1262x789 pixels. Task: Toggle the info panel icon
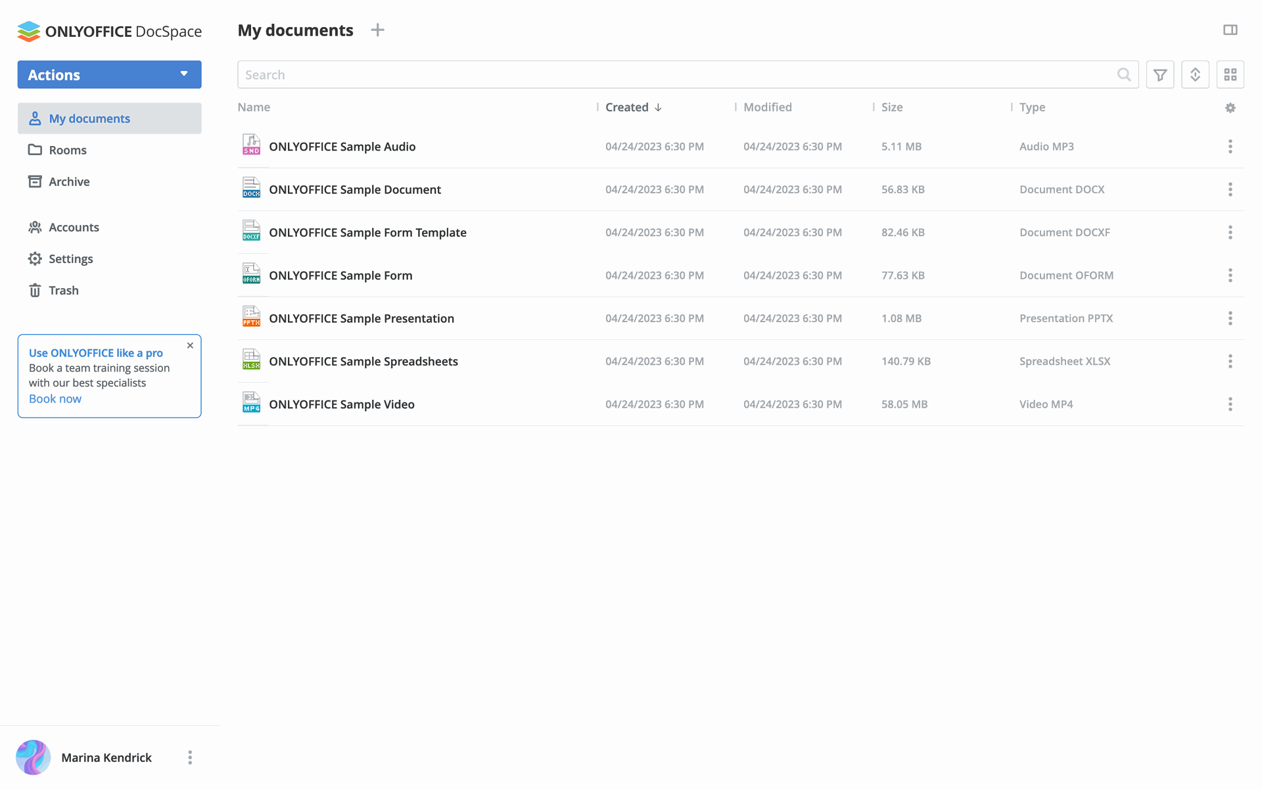1230,30
